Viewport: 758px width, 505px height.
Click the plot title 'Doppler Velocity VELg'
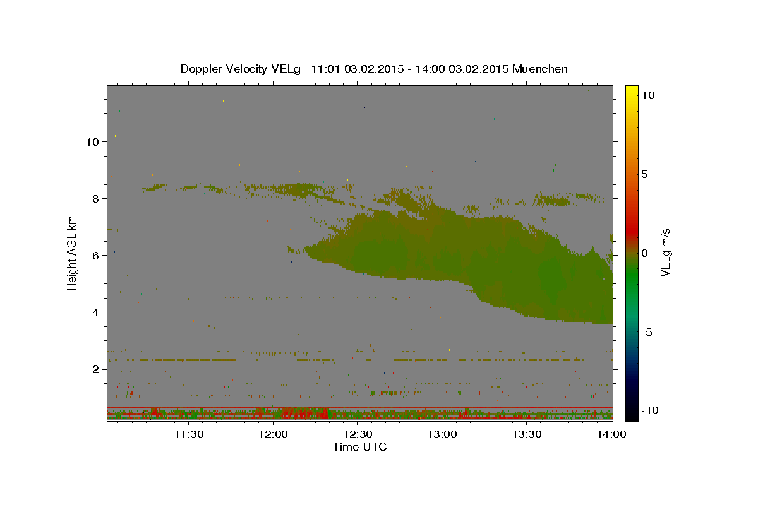241,69
